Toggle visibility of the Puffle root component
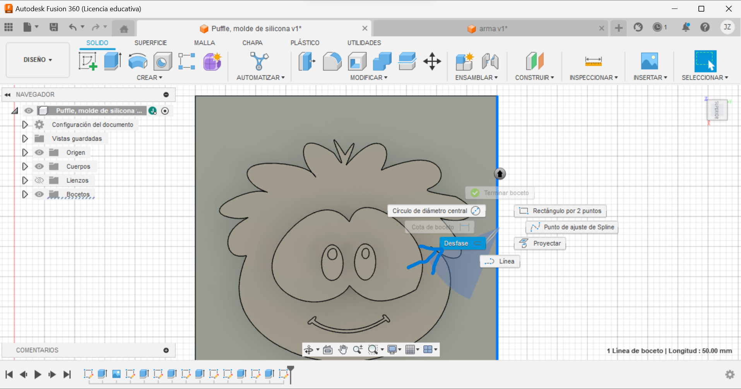741x389 pixels. coord(29,111)
